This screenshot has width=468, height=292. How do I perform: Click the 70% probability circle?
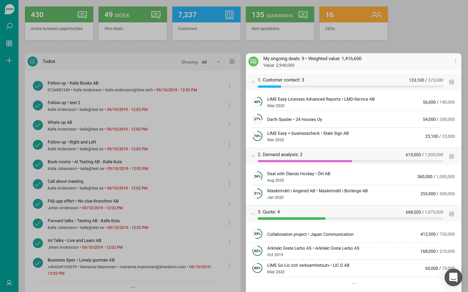click(x=257, y=136)
